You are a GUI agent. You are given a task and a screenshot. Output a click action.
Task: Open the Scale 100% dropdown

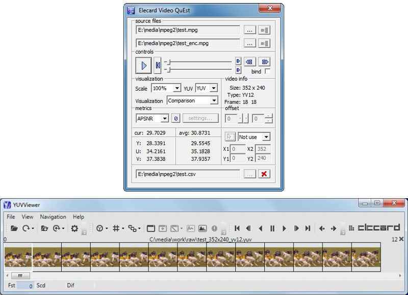click(177, 88)
